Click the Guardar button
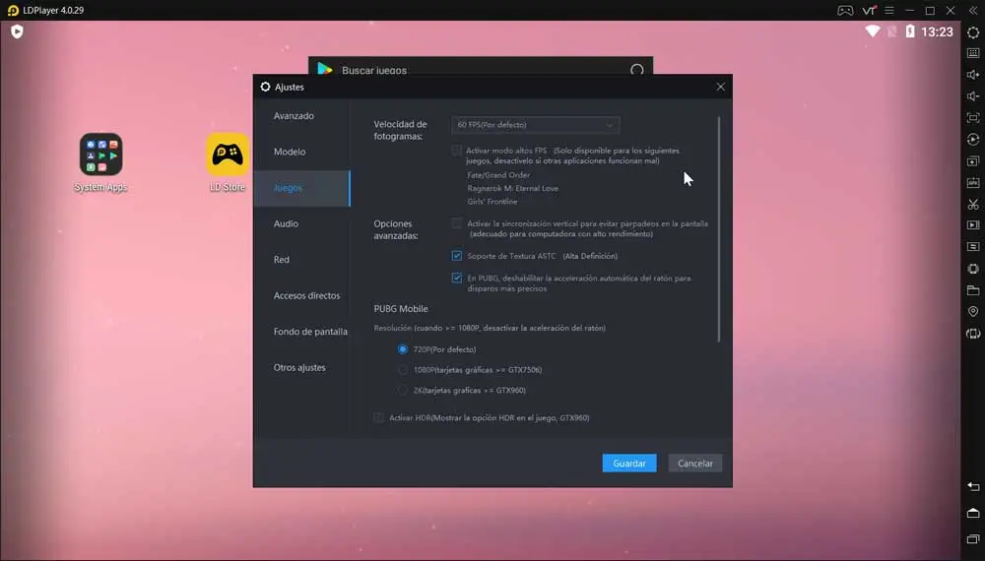The width and height of the screenshot is (985, 561). point(629,464)
